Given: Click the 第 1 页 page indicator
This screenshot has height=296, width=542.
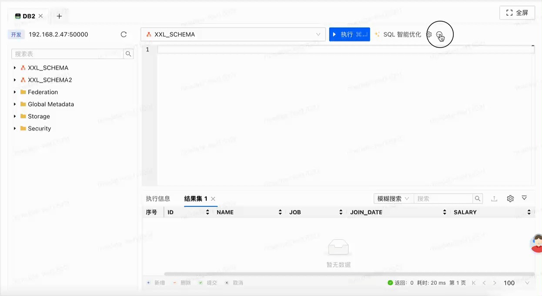Looking at the screenshot, I should click(x=458, y=283).
